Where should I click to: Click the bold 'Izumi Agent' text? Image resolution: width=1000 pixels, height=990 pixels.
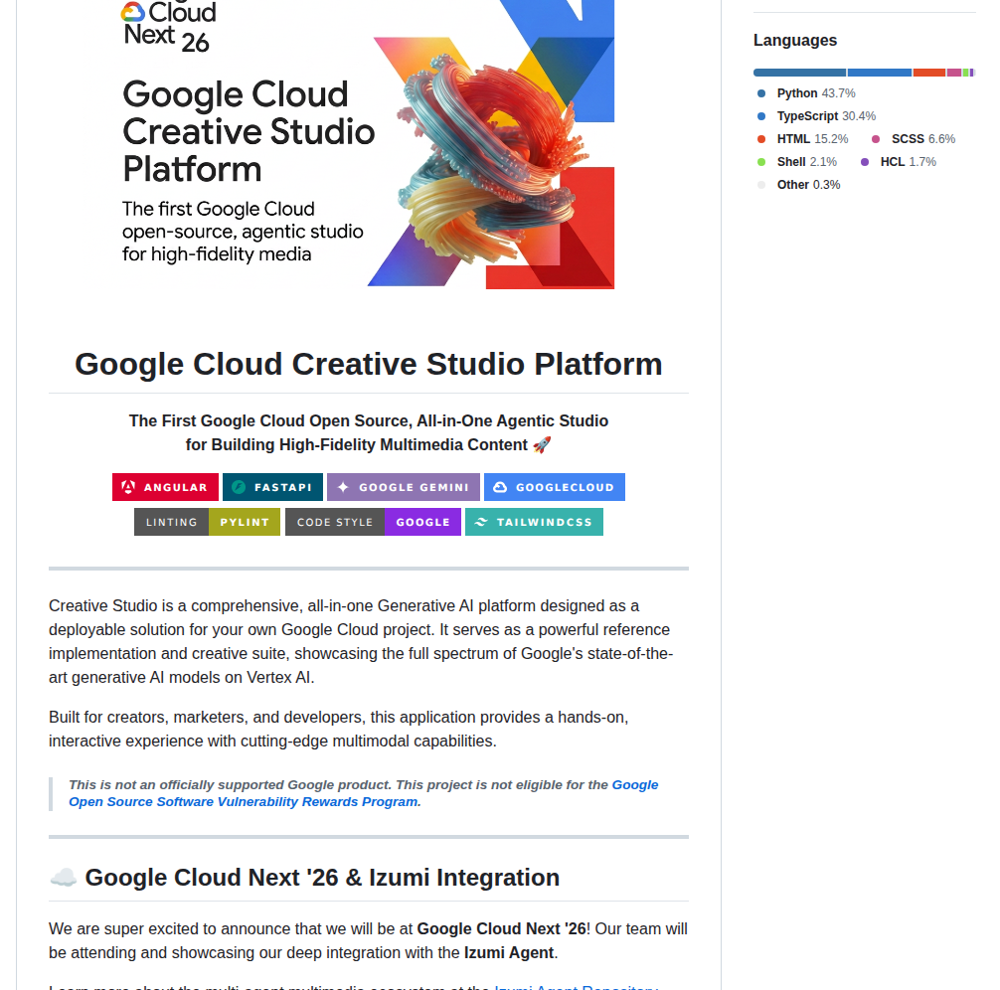coord(508,953)
